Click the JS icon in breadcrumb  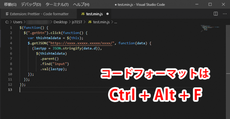click(x=90, y=22)
